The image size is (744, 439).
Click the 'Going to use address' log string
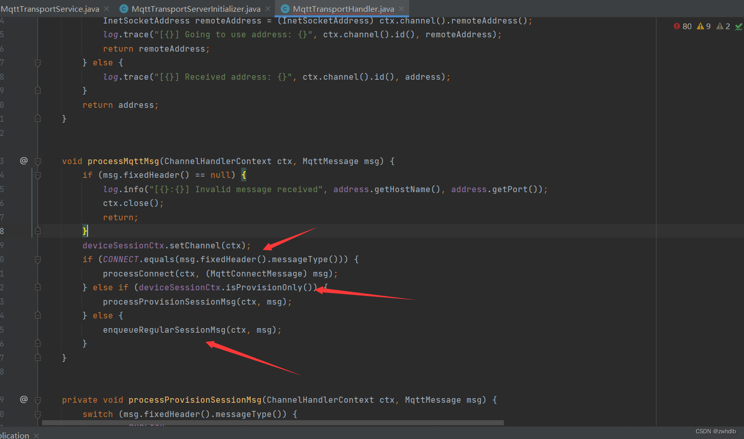[233, 34]
